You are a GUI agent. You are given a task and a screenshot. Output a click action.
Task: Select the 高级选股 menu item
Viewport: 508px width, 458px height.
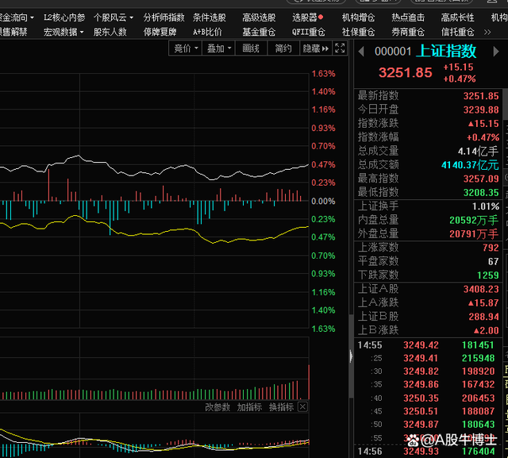(x=259, y=17)
